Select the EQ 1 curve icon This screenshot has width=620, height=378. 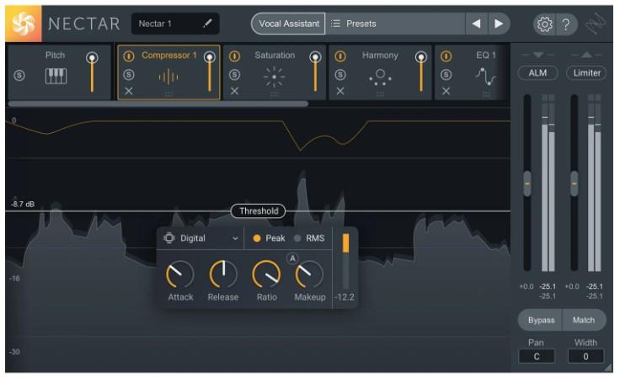click(485, 77)
